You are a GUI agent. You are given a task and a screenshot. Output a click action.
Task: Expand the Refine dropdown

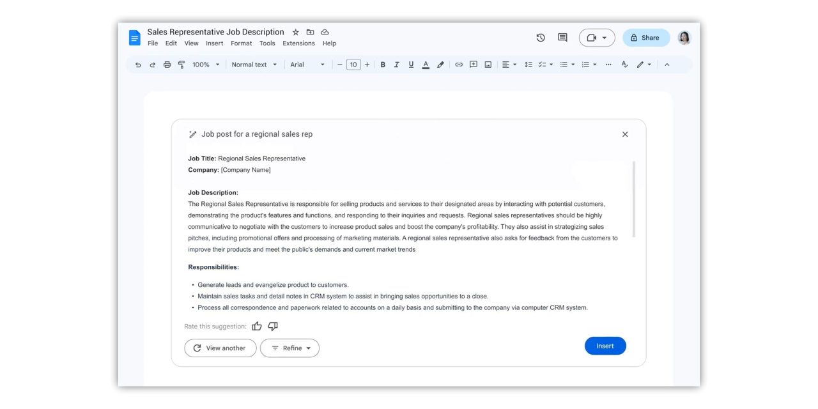click(290, 348)
